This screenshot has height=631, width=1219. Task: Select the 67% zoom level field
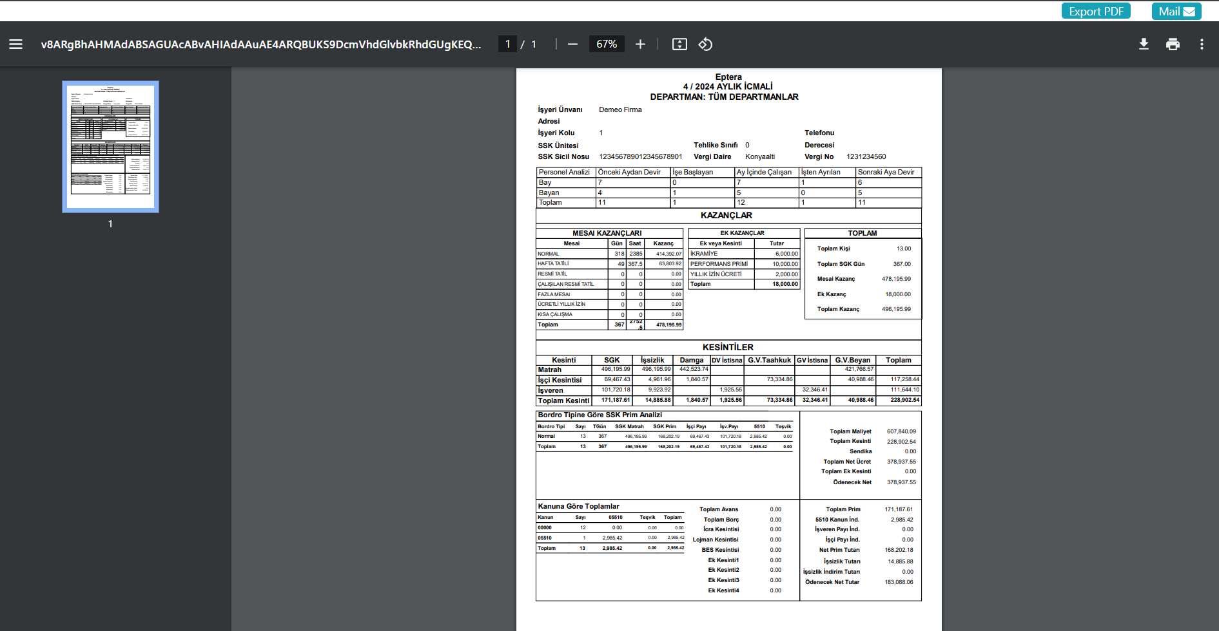coord(606,44)
